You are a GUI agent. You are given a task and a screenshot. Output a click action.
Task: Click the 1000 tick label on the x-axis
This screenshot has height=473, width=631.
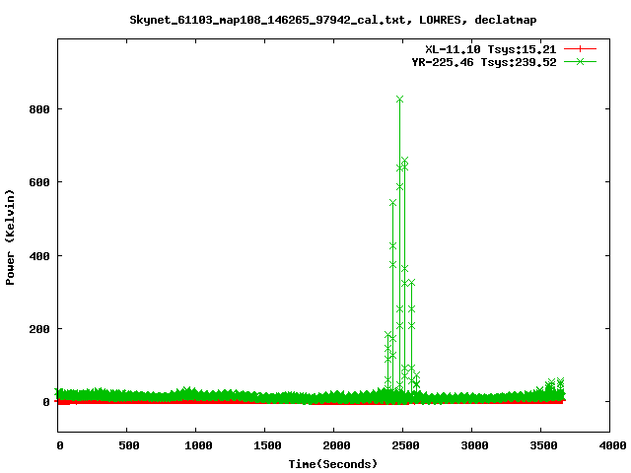click(197, 446)
